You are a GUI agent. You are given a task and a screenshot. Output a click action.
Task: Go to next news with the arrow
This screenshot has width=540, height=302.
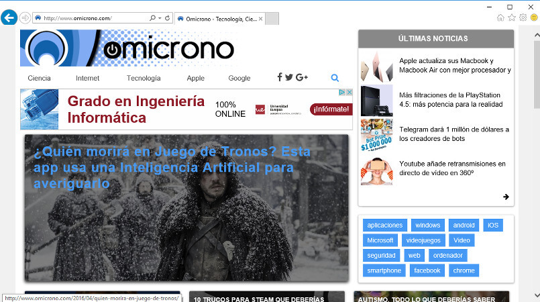tap(506, 197)
